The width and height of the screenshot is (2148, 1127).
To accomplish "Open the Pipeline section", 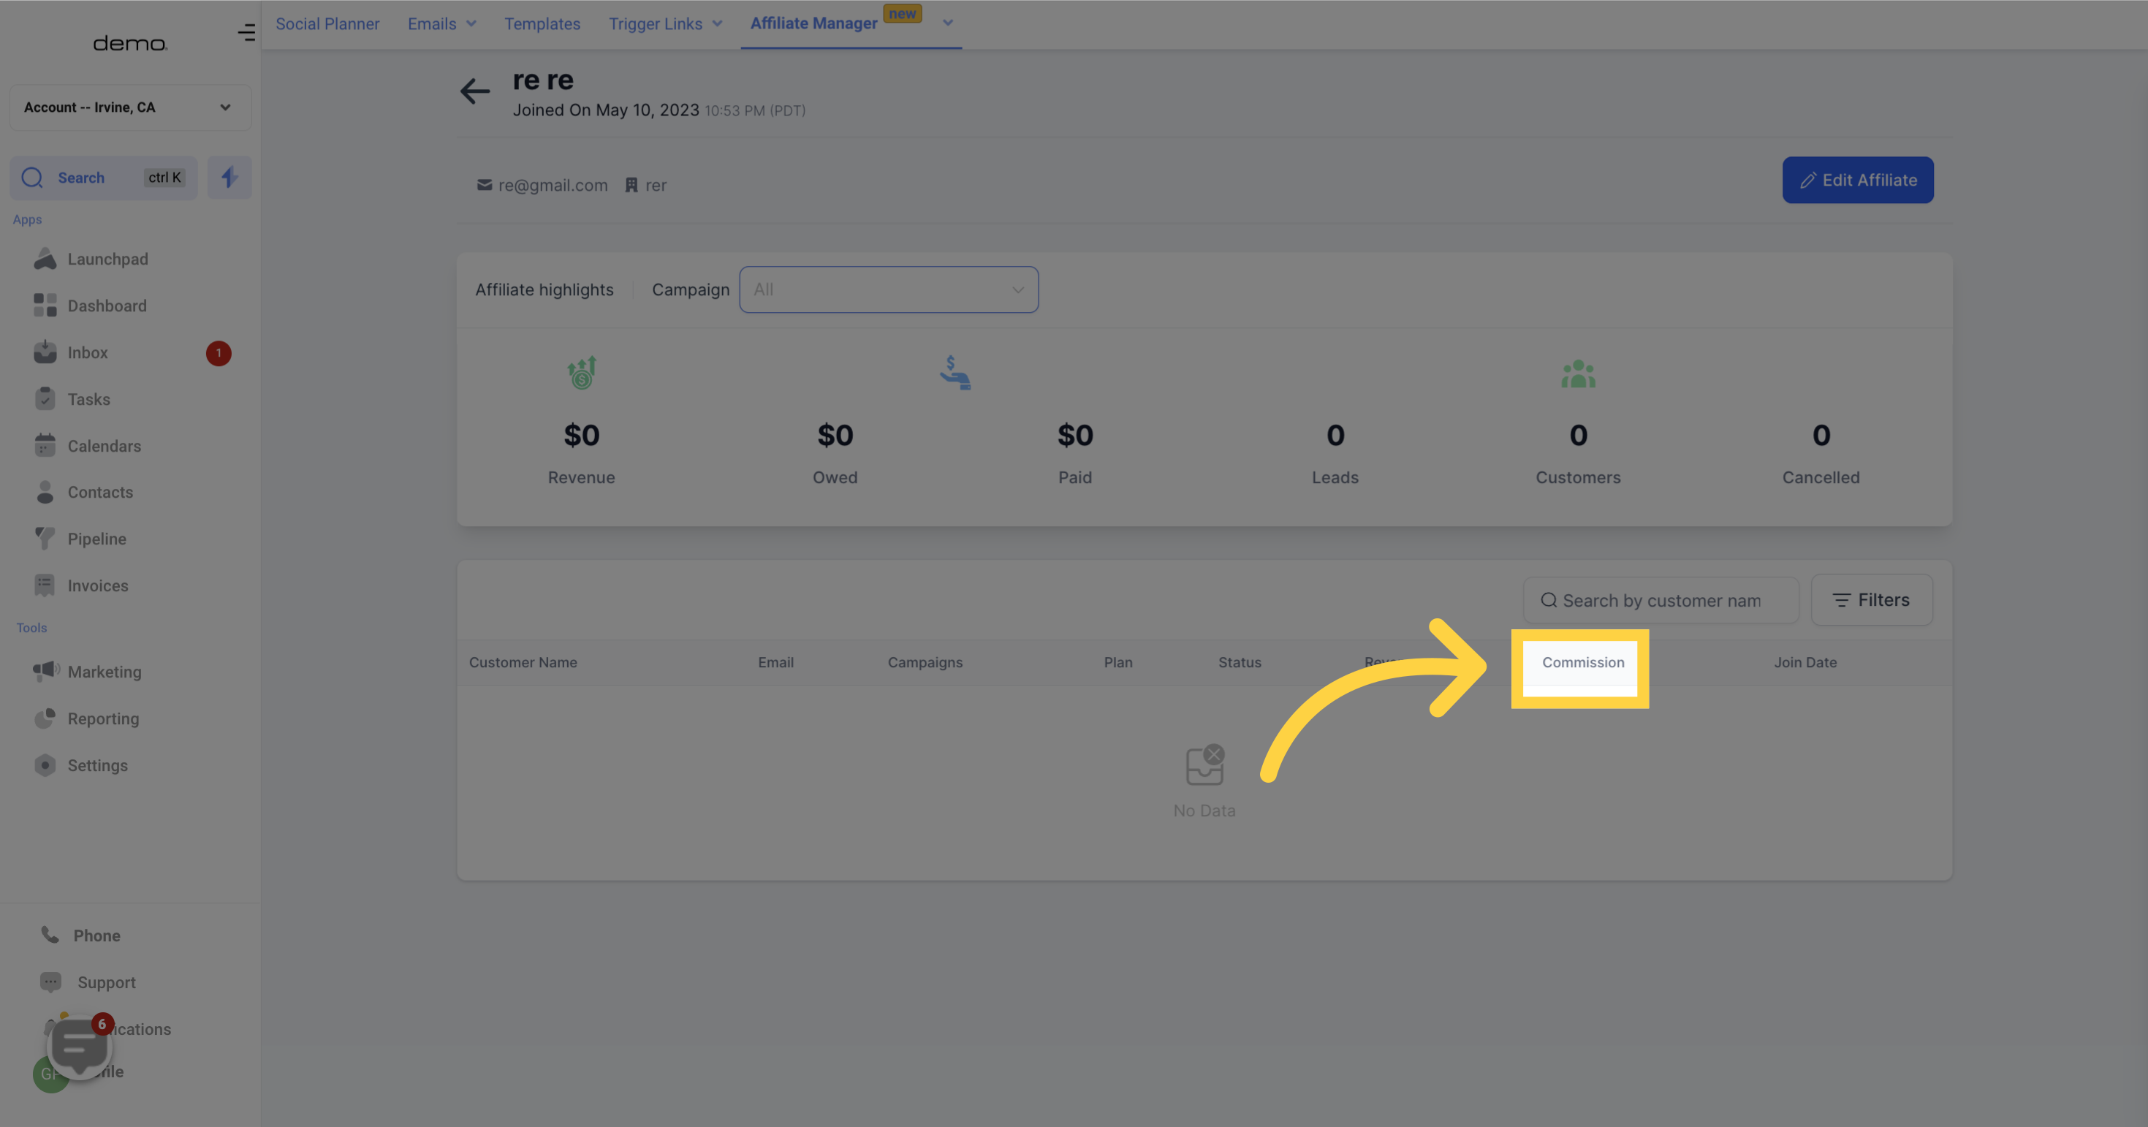I will click(96, 539).
